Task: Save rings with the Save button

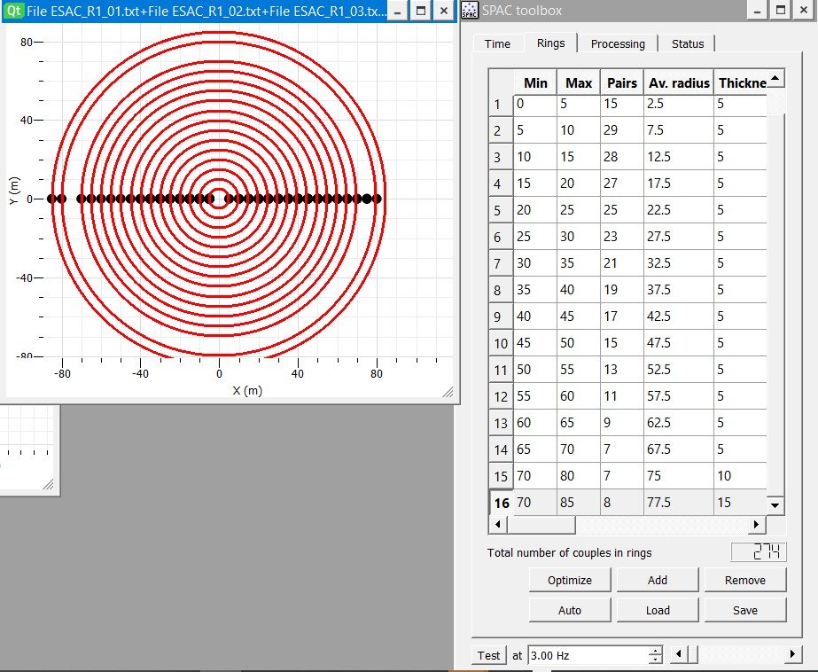Action: [744, 610]
